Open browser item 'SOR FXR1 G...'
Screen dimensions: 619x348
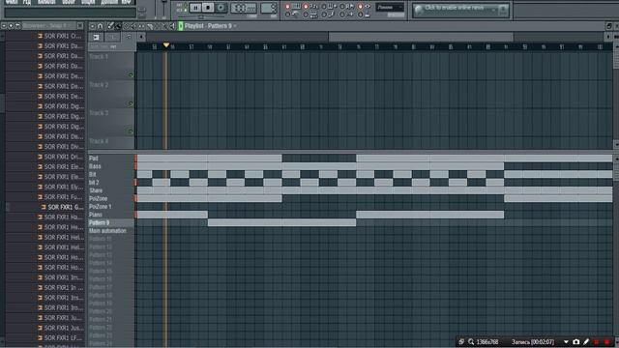[63, 207]
